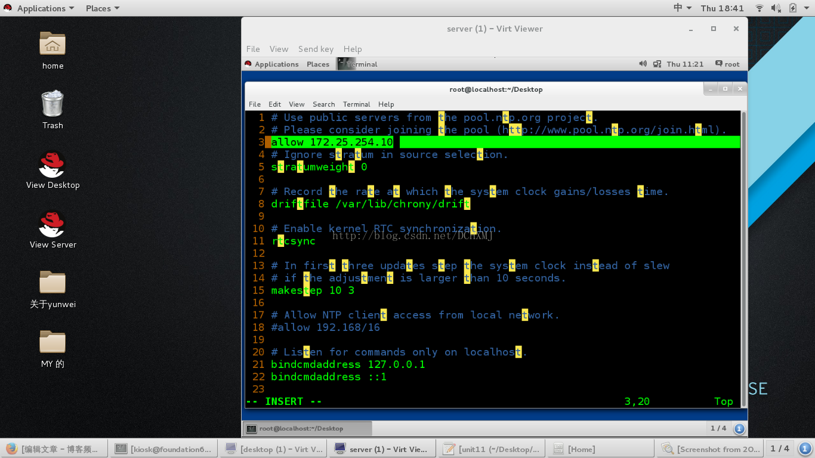
Task: Maximize the Virt Viewer window
Action: (713, 29)
